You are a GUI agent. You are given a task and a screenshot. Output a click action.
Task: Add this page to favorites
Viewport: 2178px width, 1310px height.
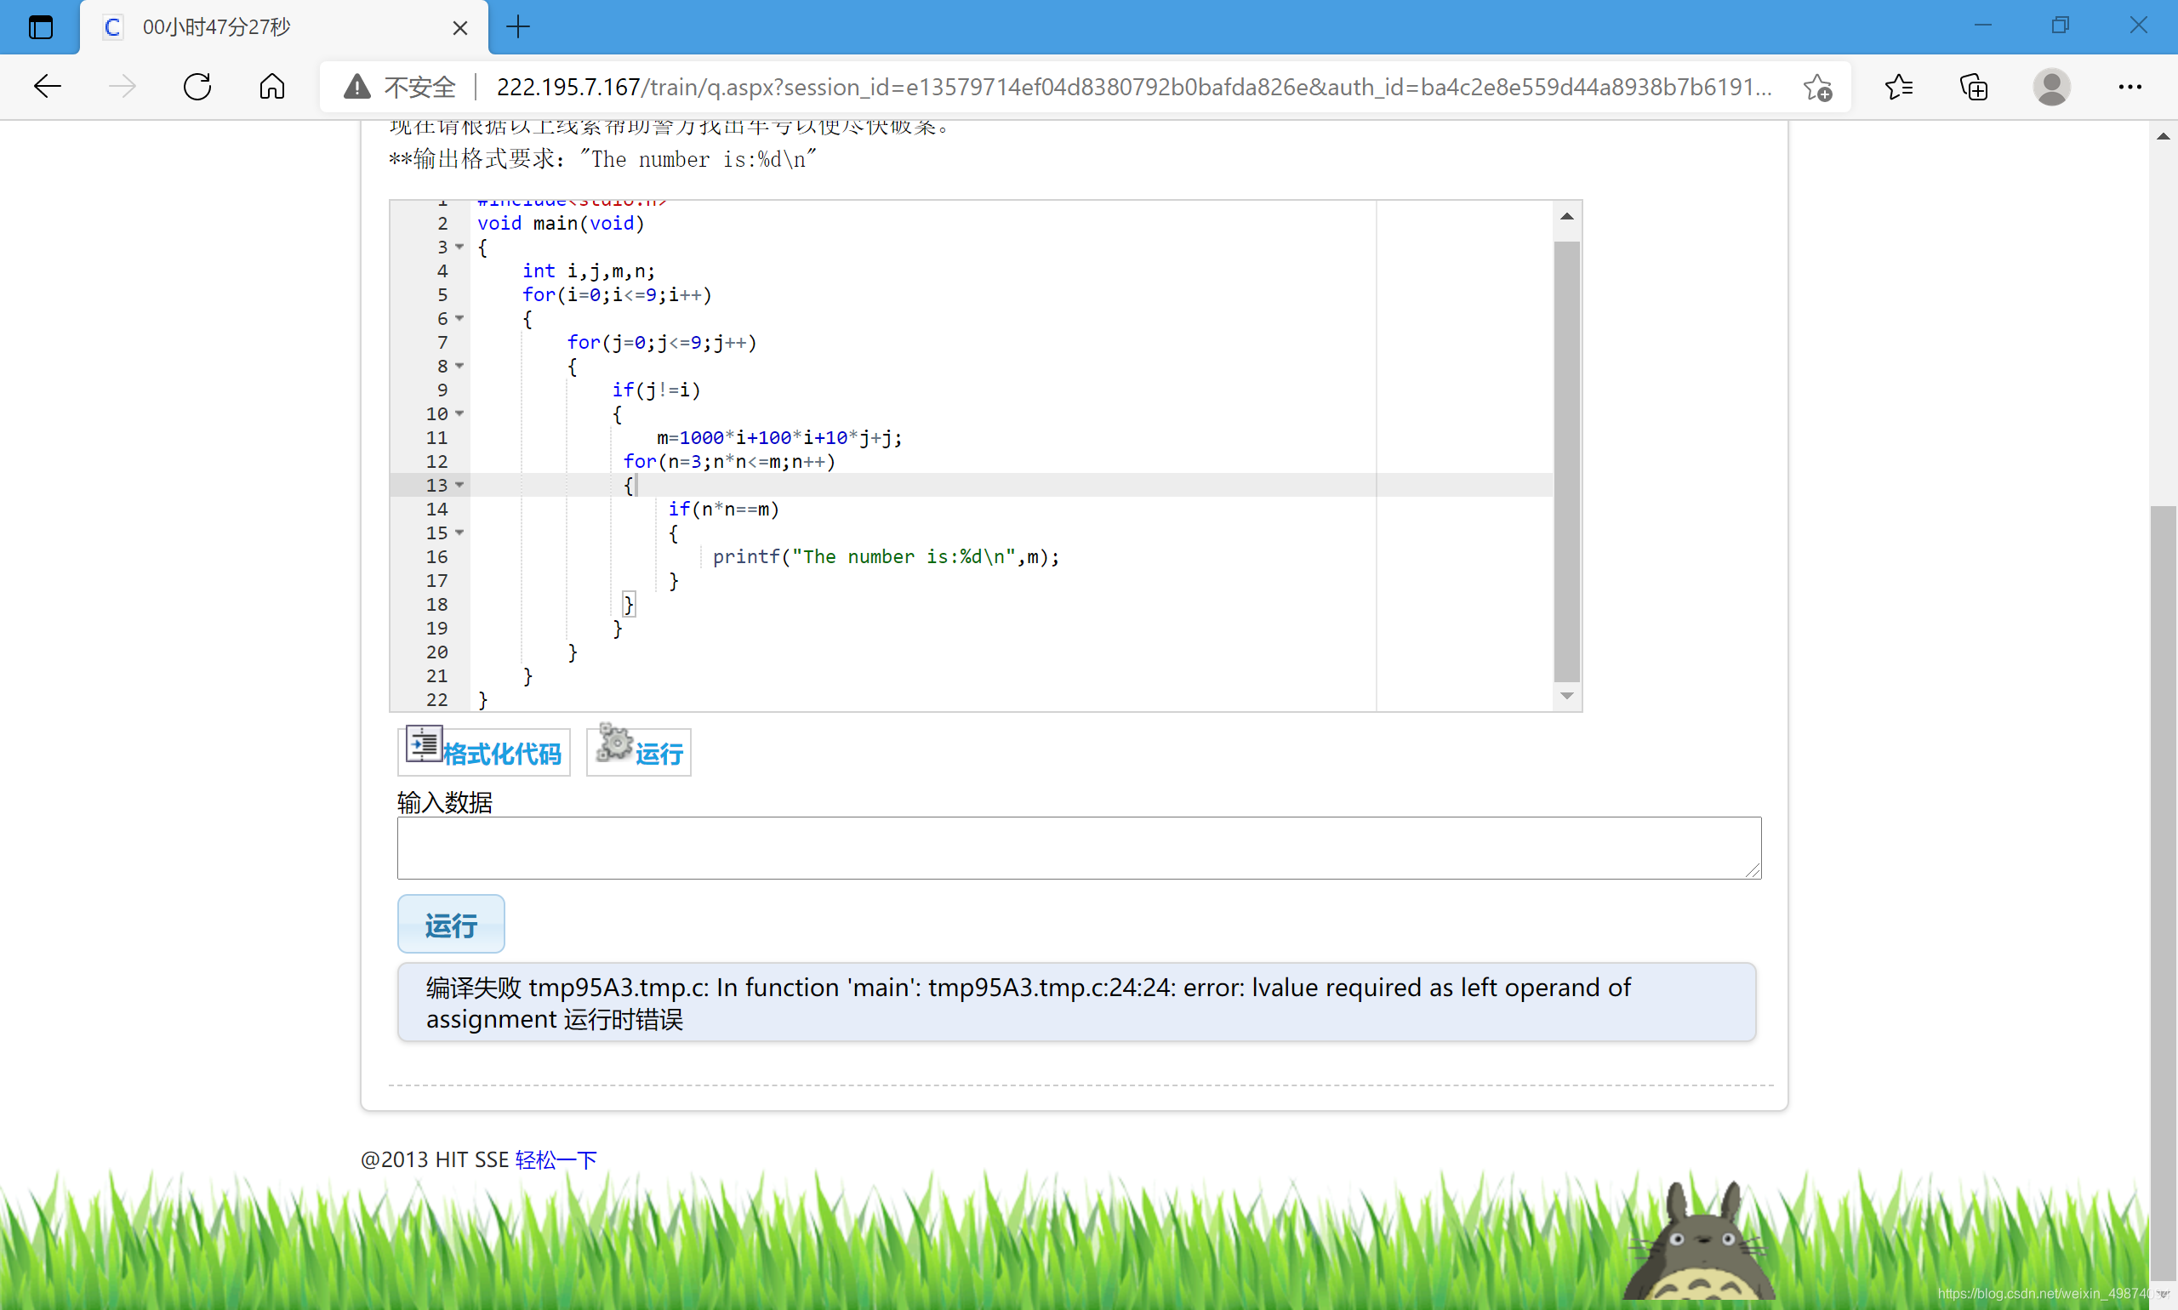[1819, 87]
